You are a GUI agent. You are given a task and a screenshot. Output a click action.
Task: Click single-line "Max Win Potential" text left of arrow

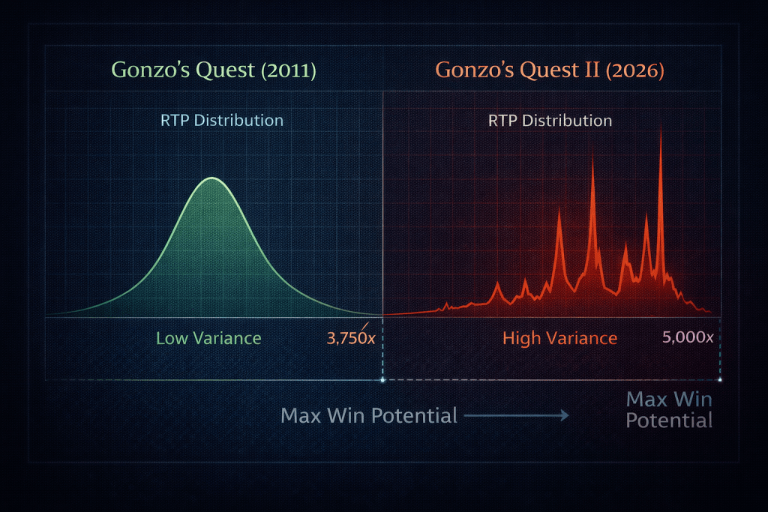tap(368, 415)
